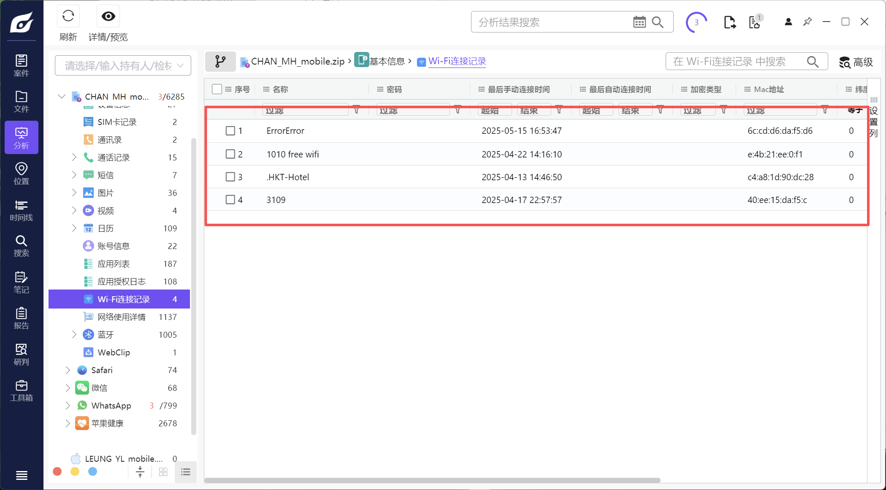The height and width of the screenshot is (490, 886).
Task: Open the Location (位置) sidebar icon
Action: click(21, 173)
